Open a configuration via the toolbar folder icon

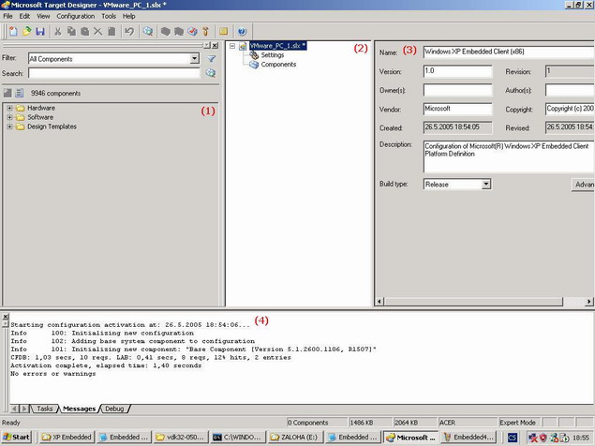[26, 31]
